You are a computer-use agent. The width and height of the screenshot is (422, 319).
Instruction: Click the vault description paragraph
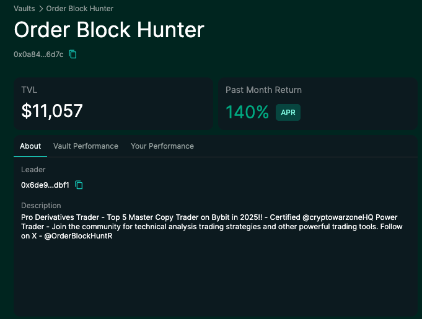coord(211,227)
